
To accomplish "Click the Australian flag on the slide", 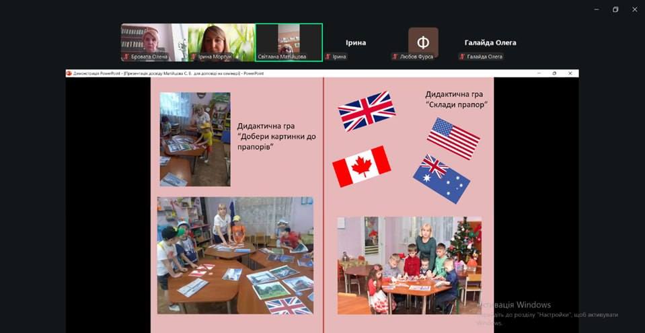I will point(441,179).
